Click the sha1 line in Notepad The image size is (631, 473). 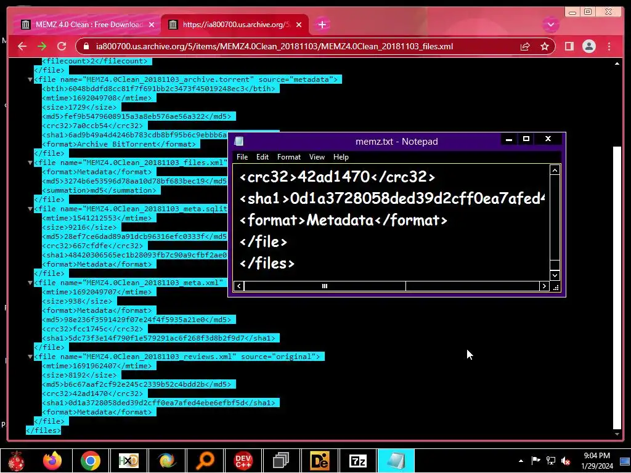pos(392,198)
